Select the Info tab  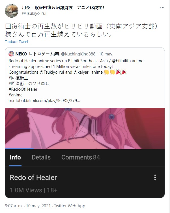[x=15, y=157]
